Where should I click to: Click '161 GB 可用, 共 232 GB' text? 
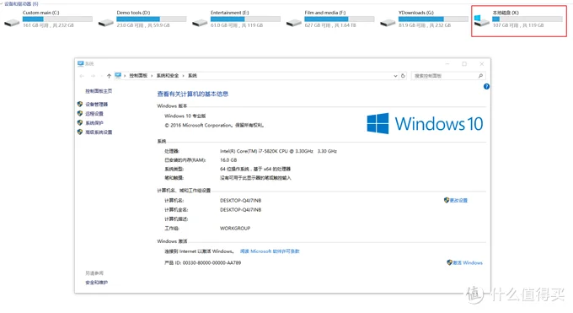[x=48, y=25]
